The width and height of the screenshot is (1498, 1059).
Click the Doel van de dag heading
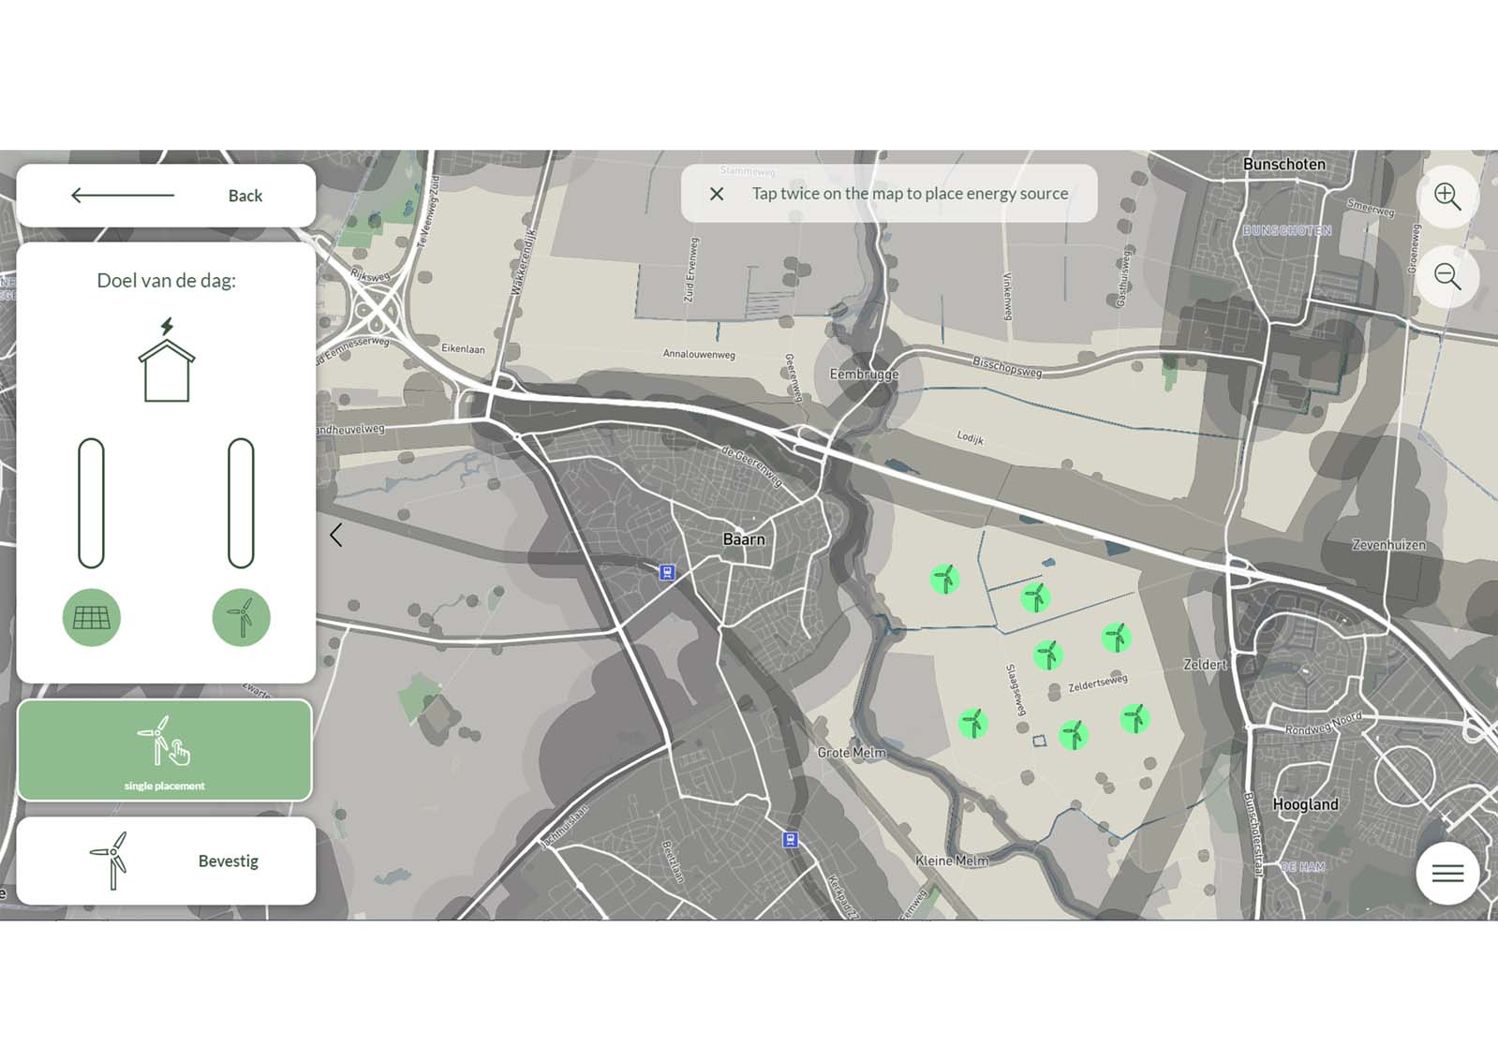coord(167,280)
